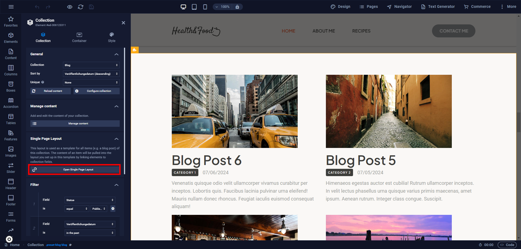
Task: Switch to the Collection tab
Action: [x=43, y=37]
